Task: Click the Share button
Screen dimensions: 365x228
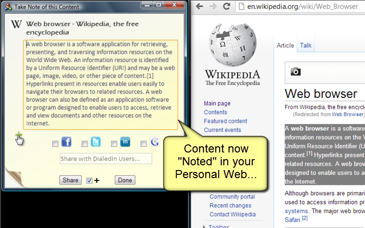Action: click(70, 180)
